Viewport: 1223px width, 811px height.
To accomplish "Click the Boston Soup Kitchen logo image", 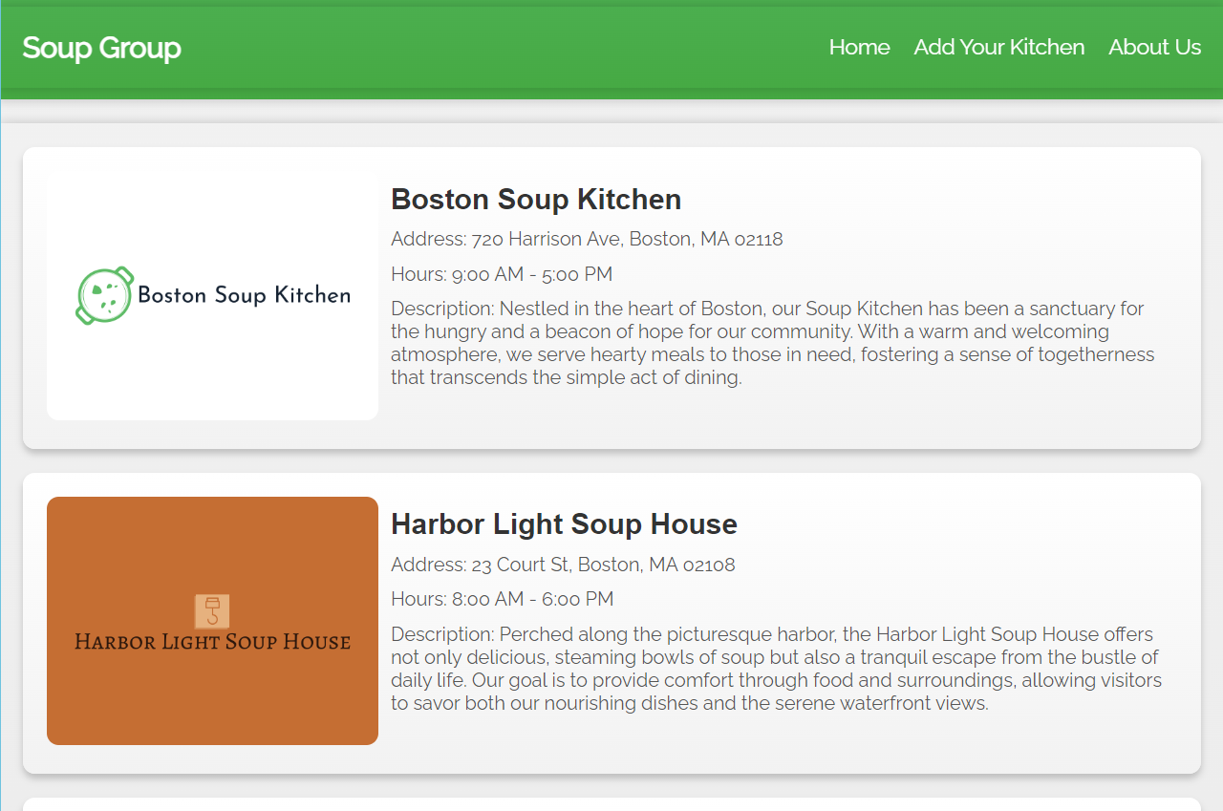I will pyautogui.click(x=212, y=295).
